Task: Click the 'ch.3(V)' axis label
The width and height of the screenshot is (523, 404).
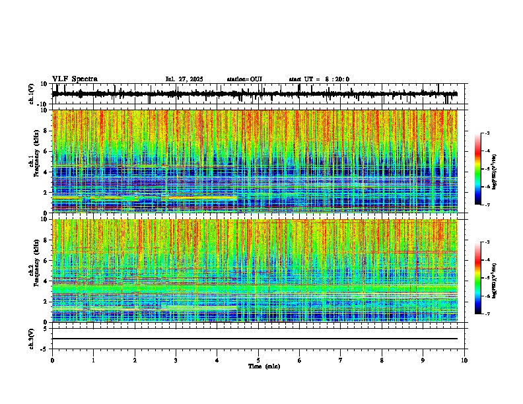Action: pyautogui.click(x=32, y=339)
